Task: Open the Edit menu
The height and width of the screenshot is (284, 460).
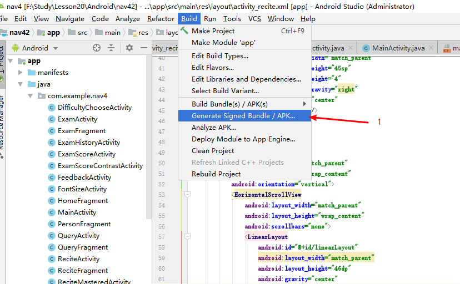Action: tap(21, 19)
